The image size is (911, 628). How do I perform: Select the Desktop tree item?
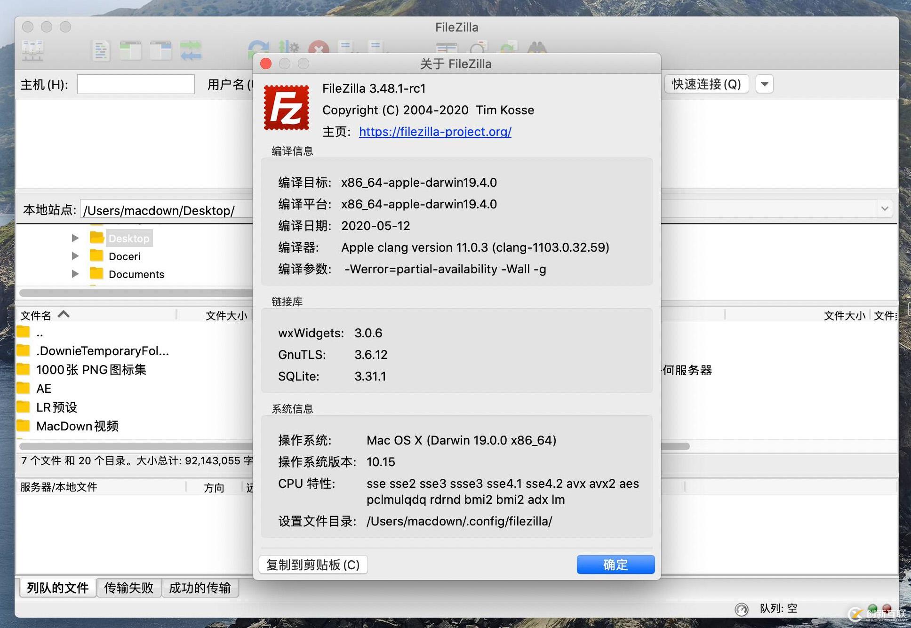[x=129, y=238]
